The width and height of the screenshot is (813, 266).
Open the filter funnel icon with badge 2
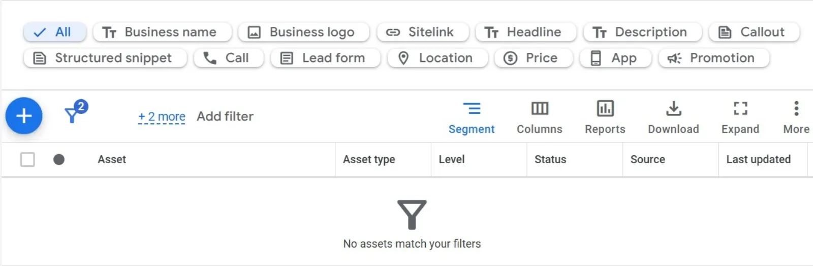coord(75,112)
